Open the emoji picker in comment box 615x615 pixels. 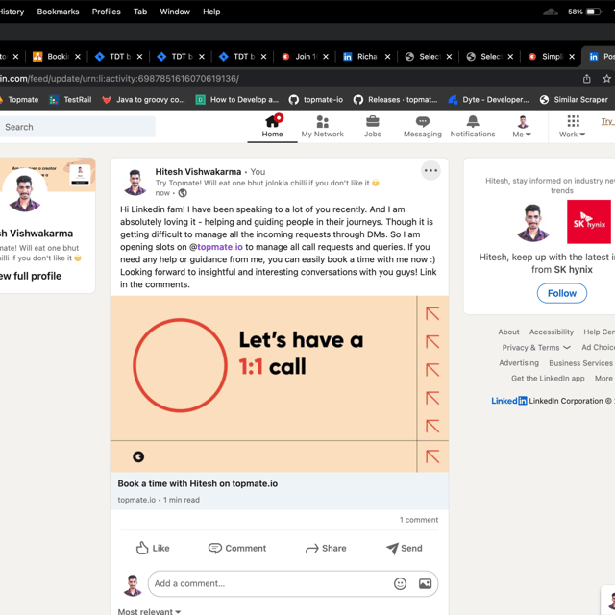[x=400, y=583]
